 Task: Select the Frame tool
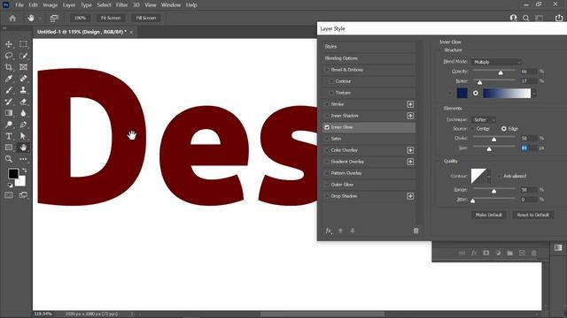23,67
